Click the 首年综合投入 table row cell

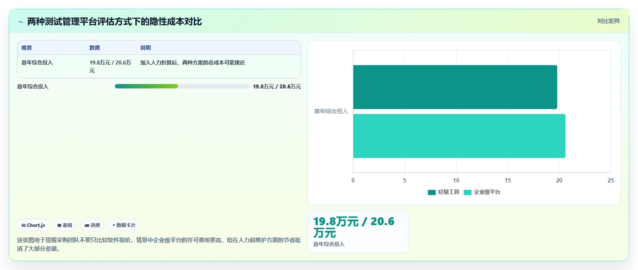click(37, 63)
